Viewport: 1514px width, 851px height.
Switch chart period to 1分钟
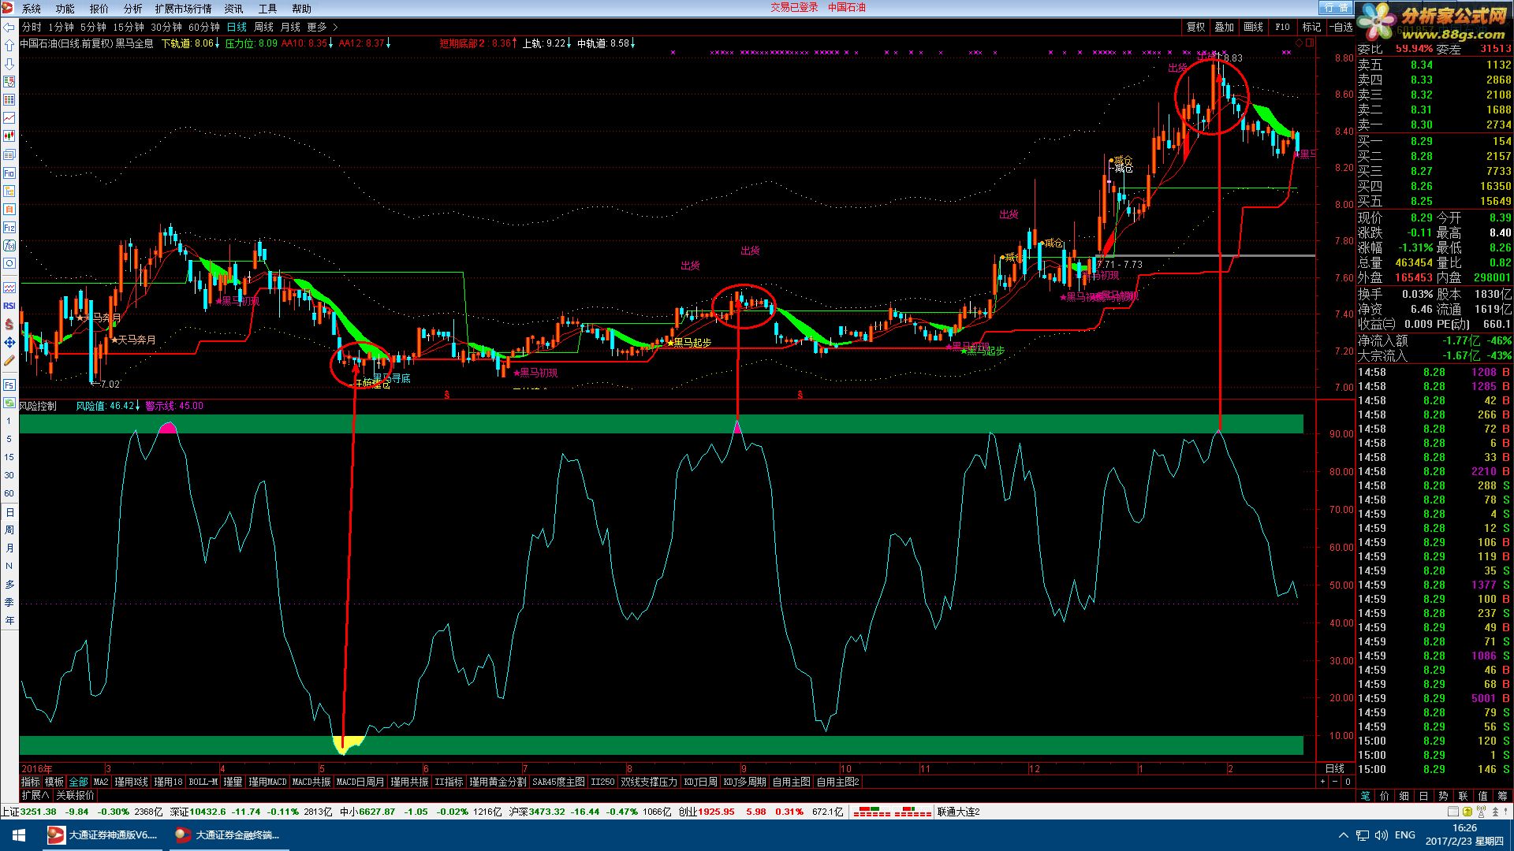(61, 27)
